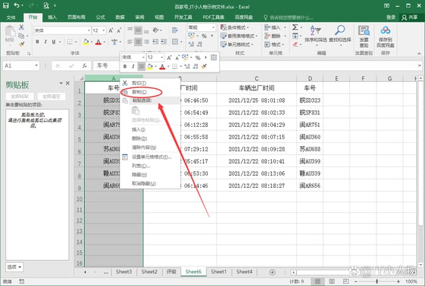The height and width of the screenshot is (286, 425).
Task: Choose 设置单元格格式(F) in the context menu
Action: pos(150,157)
